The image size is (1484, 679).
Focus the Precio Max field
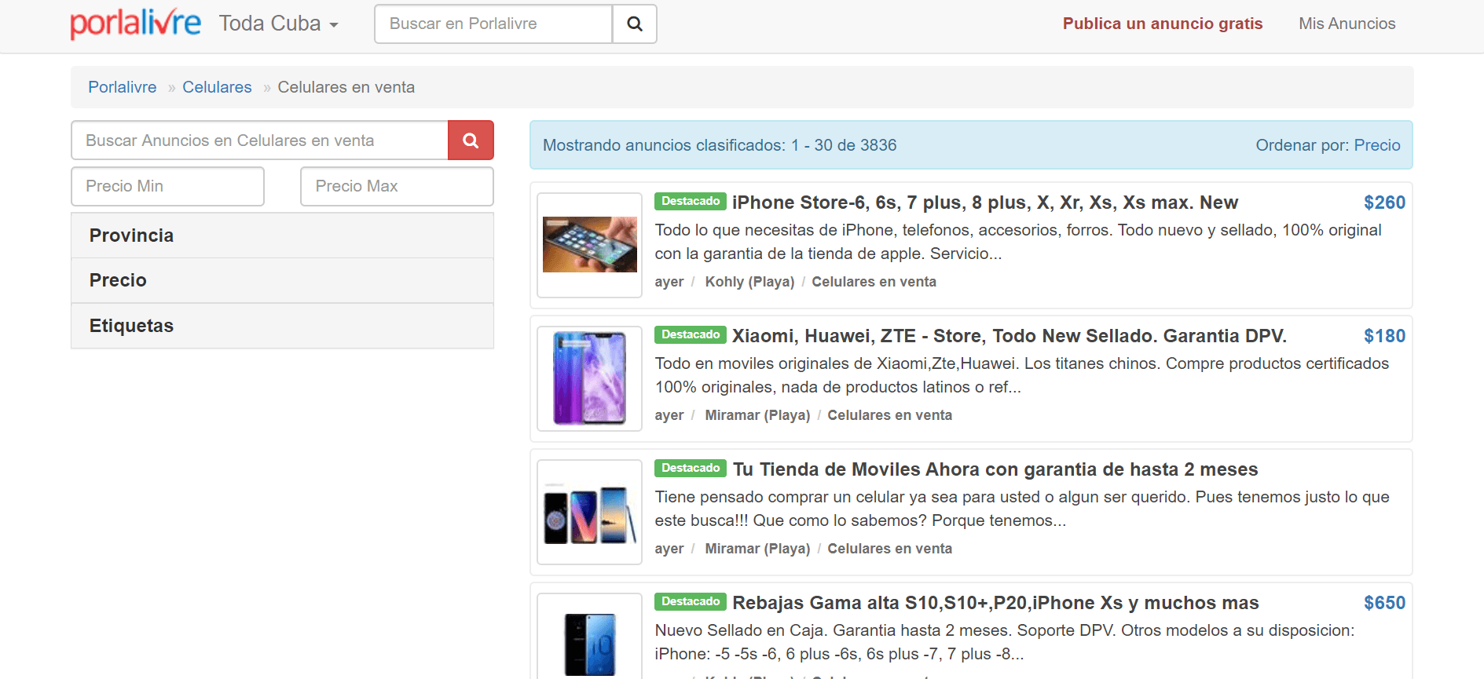397,186
